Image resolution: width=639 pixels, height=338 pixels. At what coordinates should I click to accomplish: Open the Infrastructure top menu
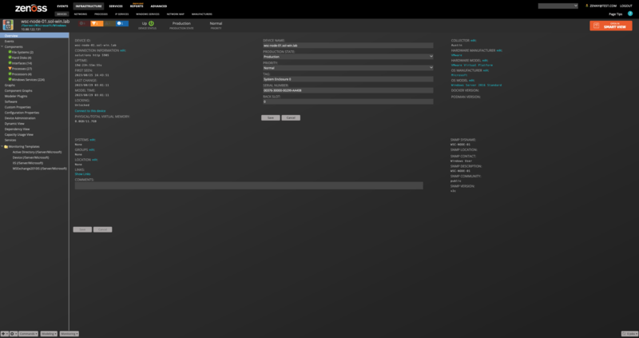pos(89,6)
